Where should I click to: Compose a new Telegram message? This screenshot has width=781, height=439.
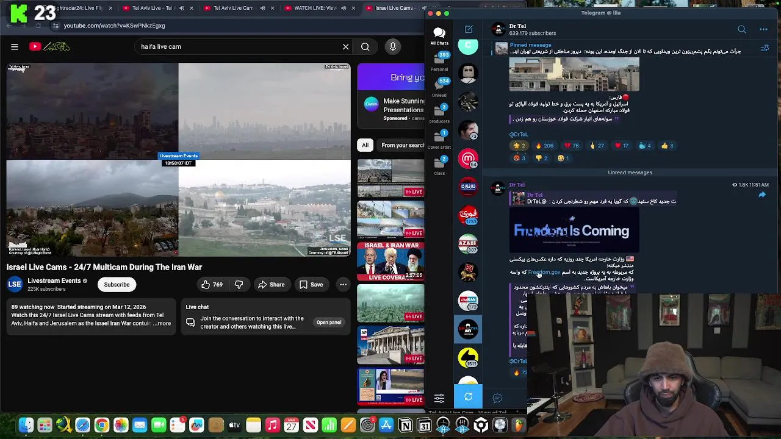point(469,29)
